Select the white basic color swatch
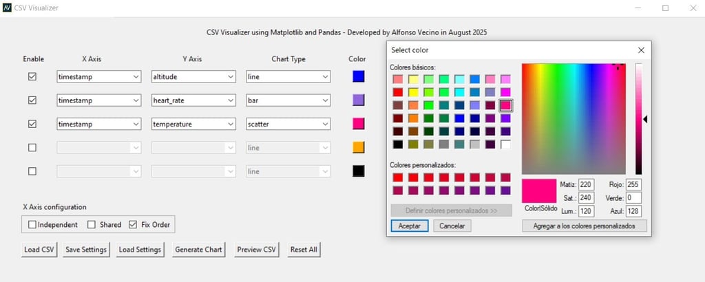The width and height of the screenshot is (705, 282). 506,144
